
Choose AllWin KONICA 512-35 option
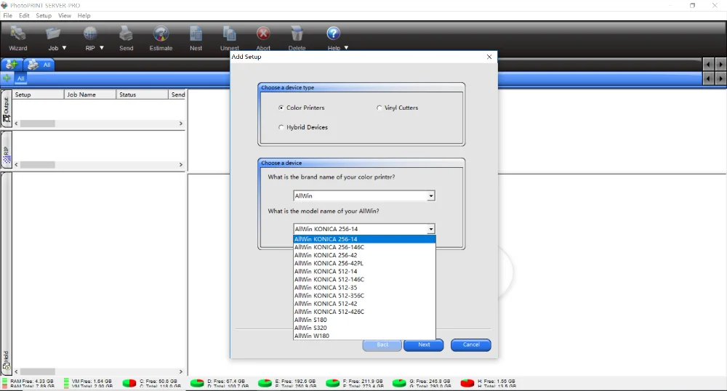tap(364, 288)
